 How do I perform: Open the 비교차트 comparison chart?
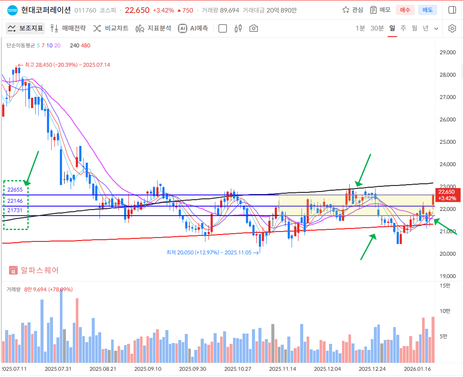(111, 28)
